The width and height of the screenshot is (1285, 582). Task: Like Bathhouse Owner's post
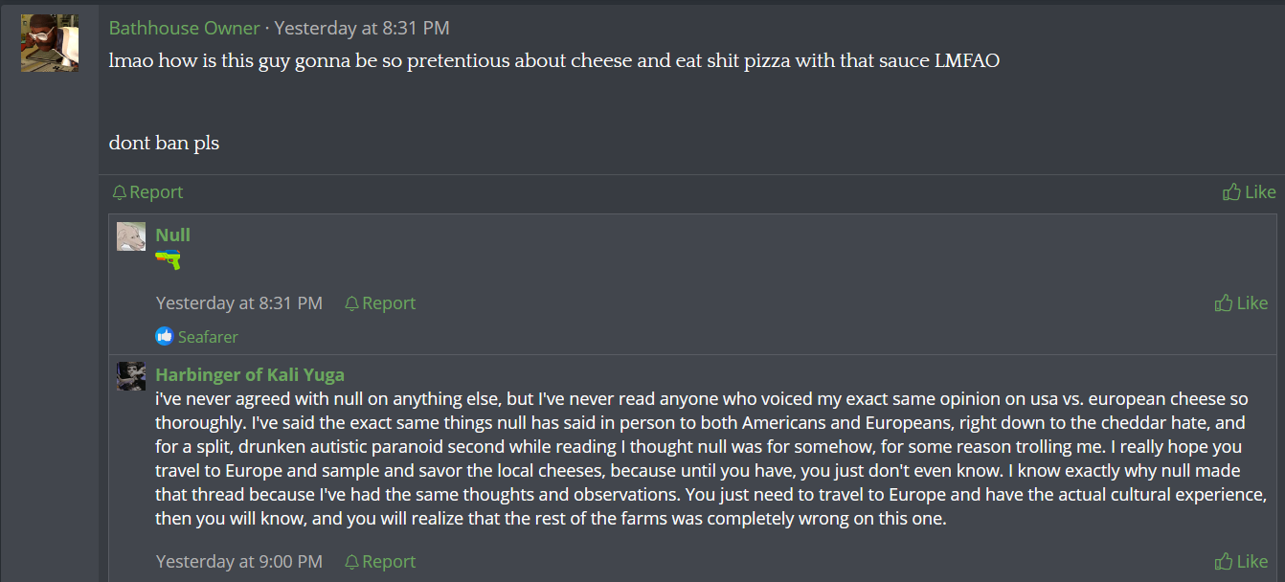[1259, 192]
